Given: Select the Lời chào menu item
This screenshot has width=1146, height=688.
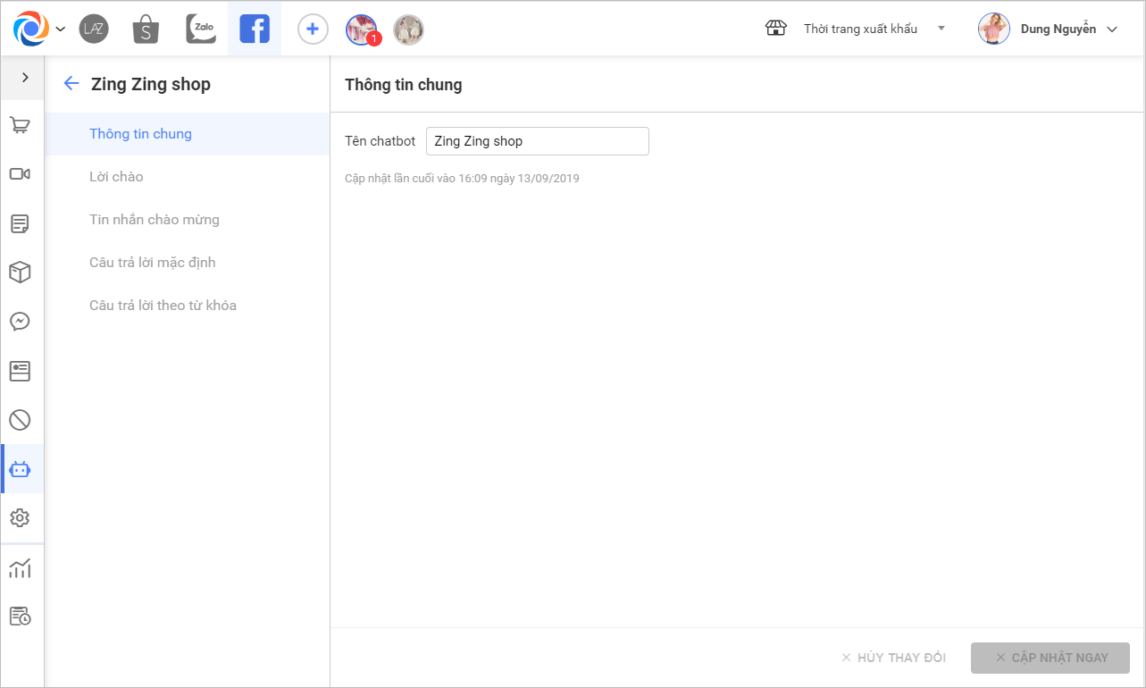Looking at the screenshot, I should 116,177.
